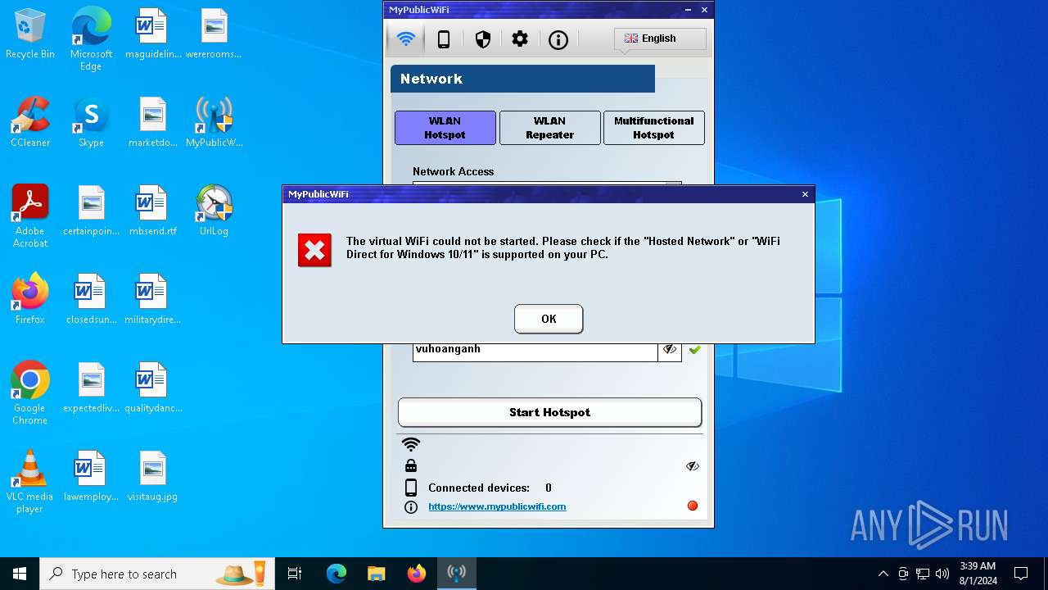
Task: Select the lawemploy document on desktop
Action: point(91,476)
